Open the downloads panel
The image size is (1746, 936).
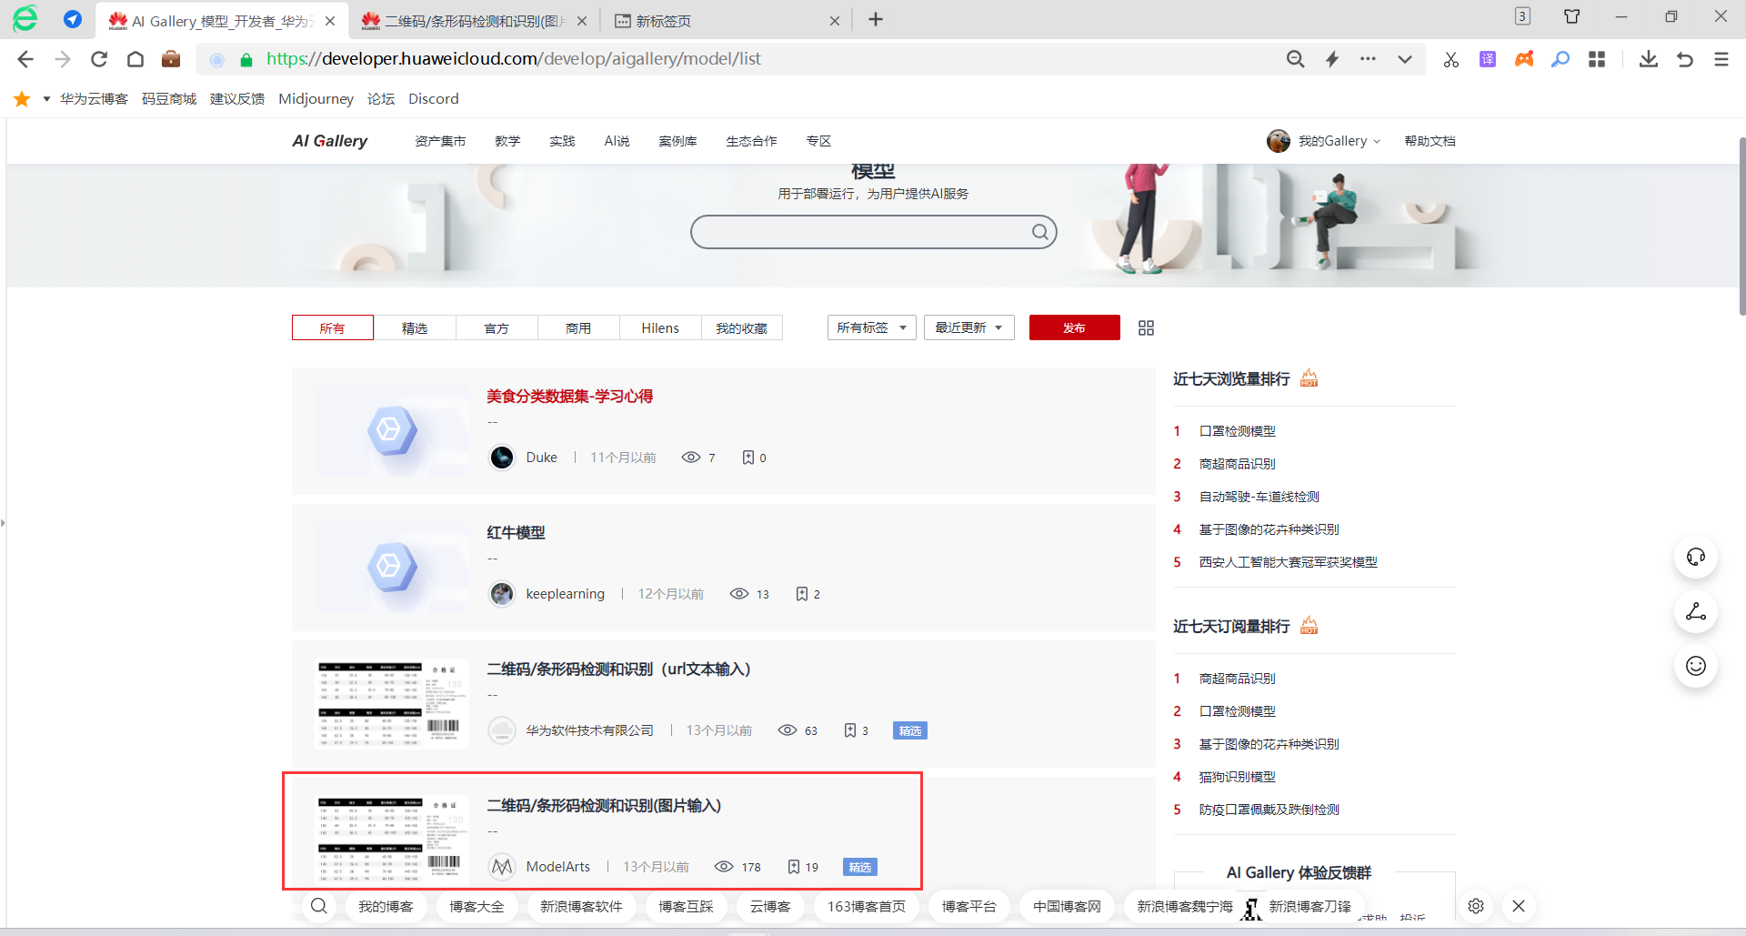click(1649, 59)
